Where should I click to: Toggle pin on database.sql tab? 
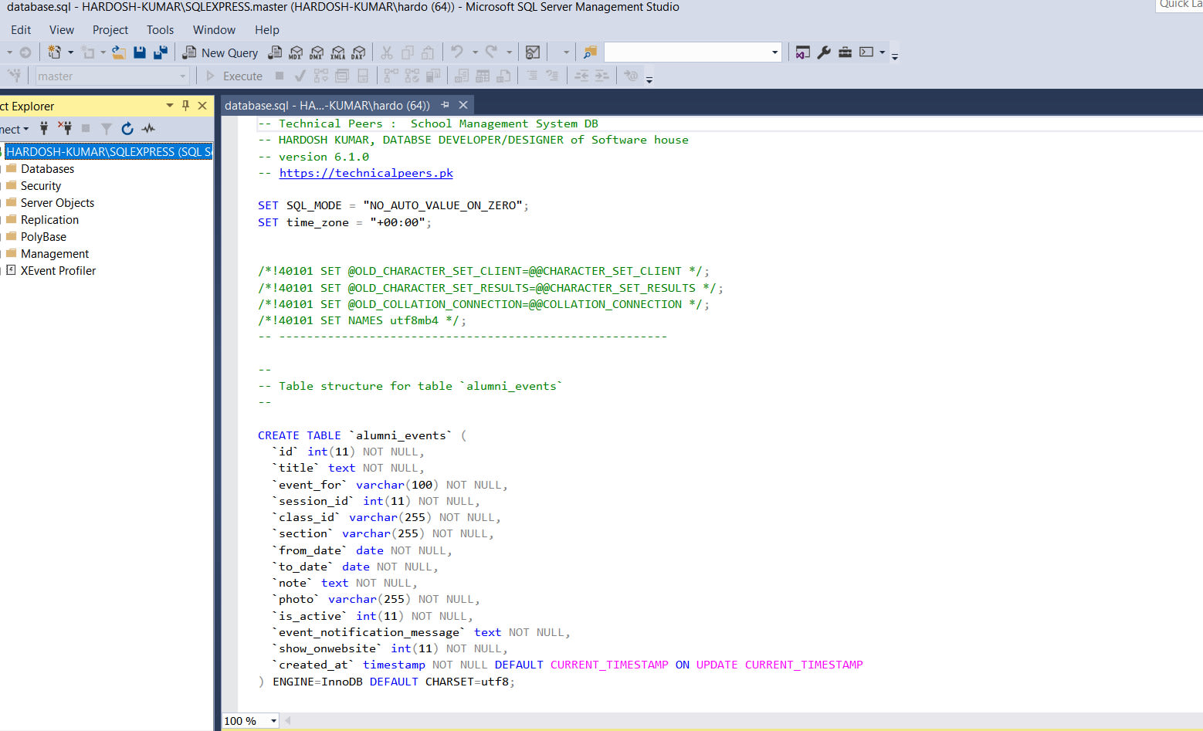[x=446, y=105]
